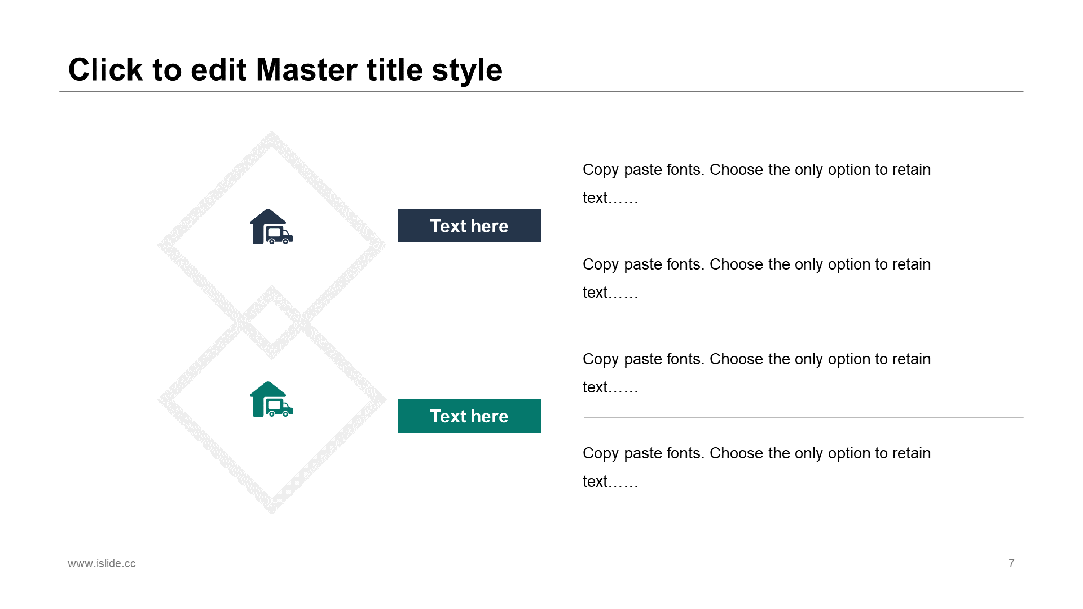Screen dimensions: 1083x609
Task: Open the www.islide.cc footer link
Action: [x=102, y=563]
